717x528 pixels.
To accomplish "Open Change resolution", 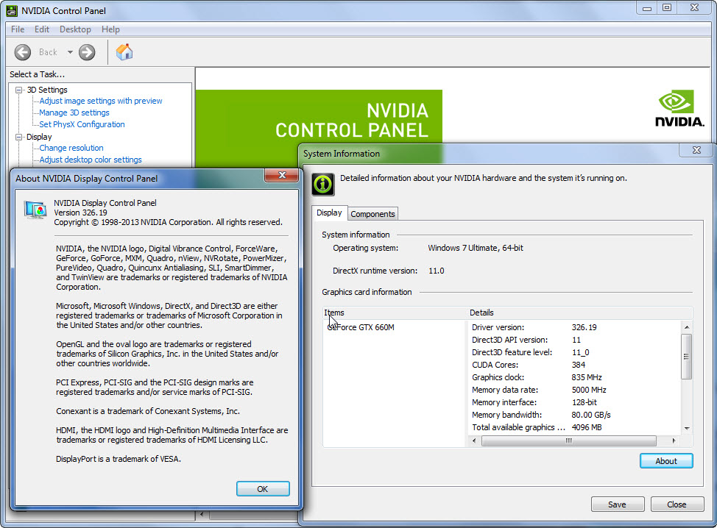I will tap(71, 148).
